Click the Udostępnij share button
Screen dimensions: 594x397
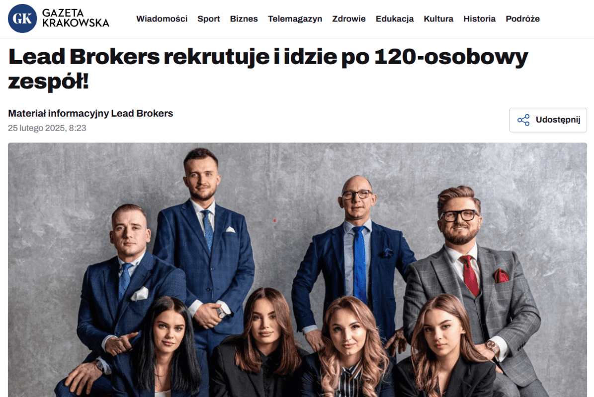coord(548,120)
